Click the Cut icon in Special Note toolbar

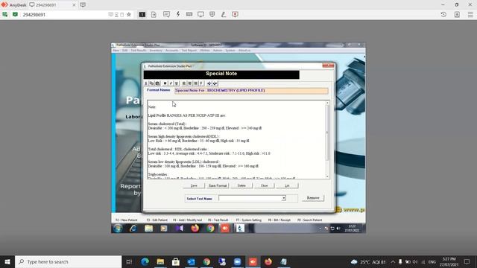click(146, 83)
